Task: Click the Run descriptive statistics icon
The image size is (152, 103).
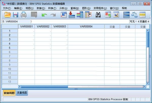Action: click(x=88, y=15)
